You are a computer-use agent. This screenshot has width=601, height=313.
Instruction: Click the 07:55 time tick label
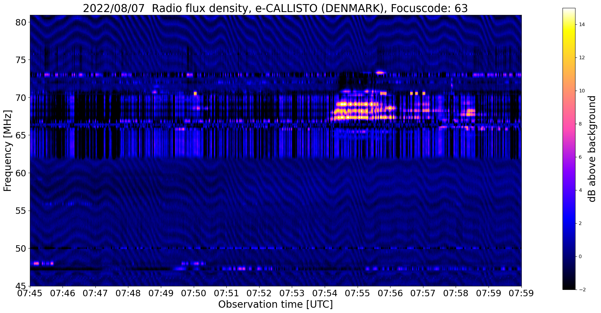click(358, 293)
